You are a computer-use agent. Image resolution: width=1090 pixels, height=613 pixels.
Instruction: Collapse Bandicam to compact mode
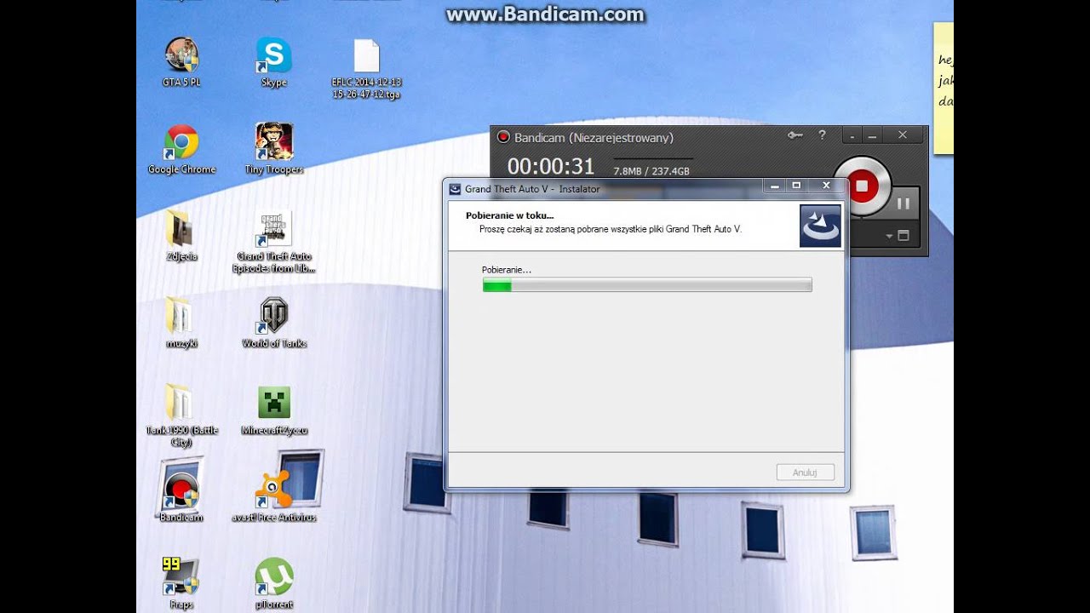pos(852,135)
